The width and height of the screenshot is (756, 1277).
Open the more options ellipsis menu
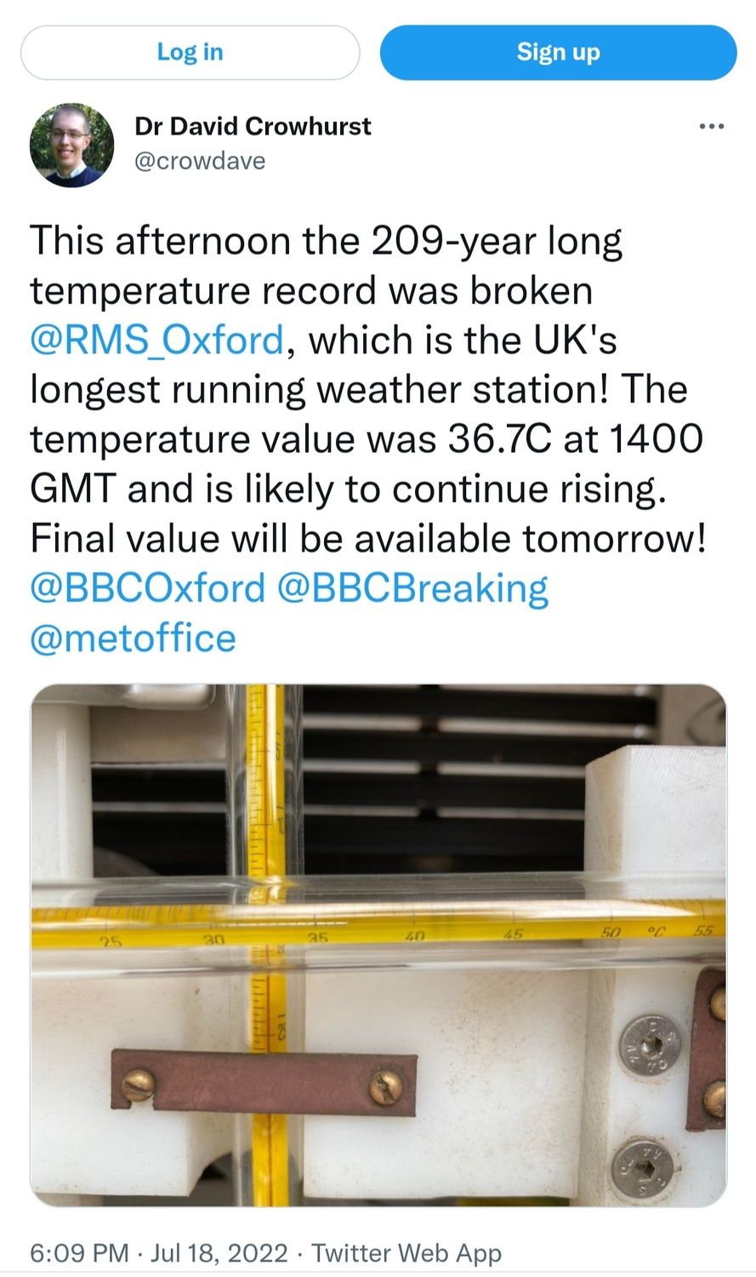pos(711,127)
